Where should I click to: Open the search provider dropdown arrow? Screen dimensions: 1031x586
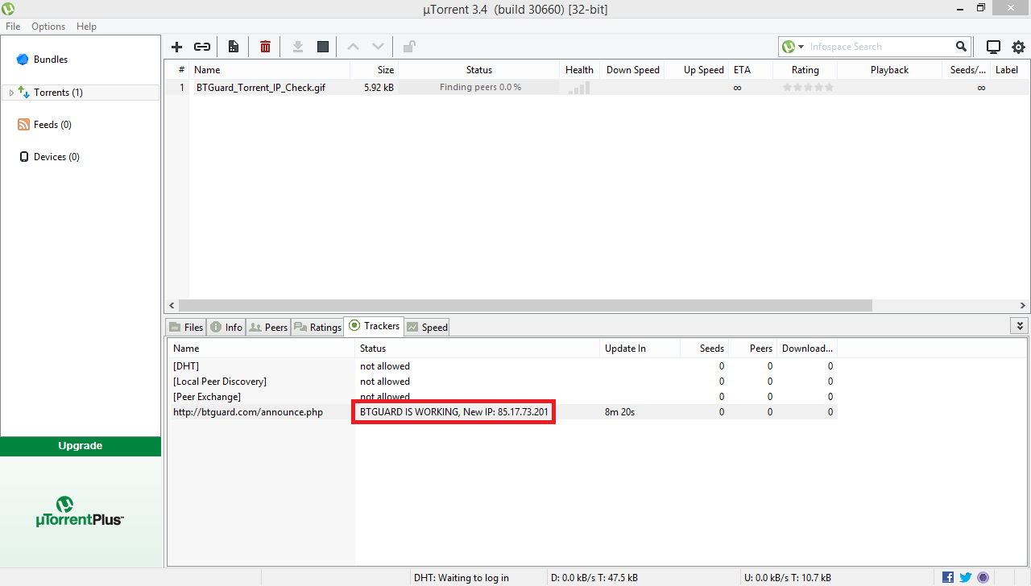click(x=801, y=47)
